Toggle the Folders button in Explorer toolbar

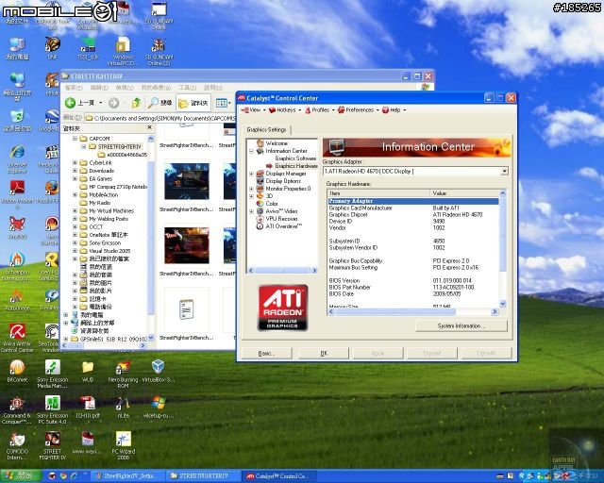(x=193, y=103)
